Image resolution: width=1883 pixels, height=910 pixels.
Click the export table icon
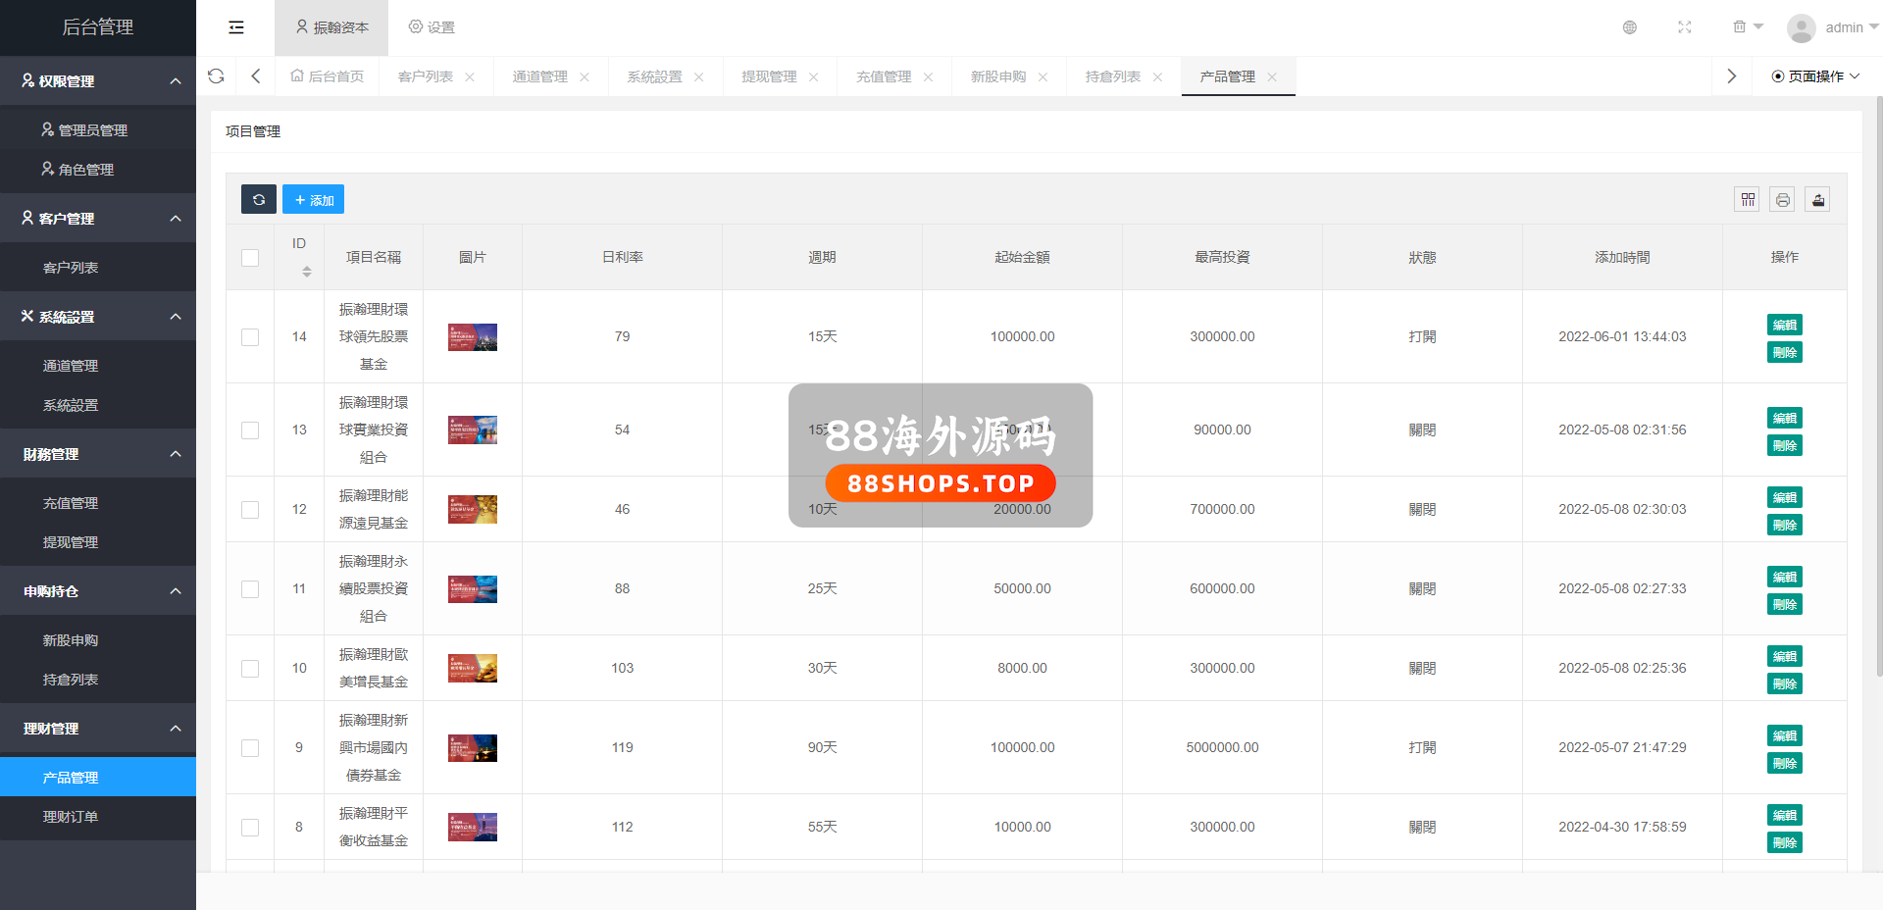(x=1817, y=200)
